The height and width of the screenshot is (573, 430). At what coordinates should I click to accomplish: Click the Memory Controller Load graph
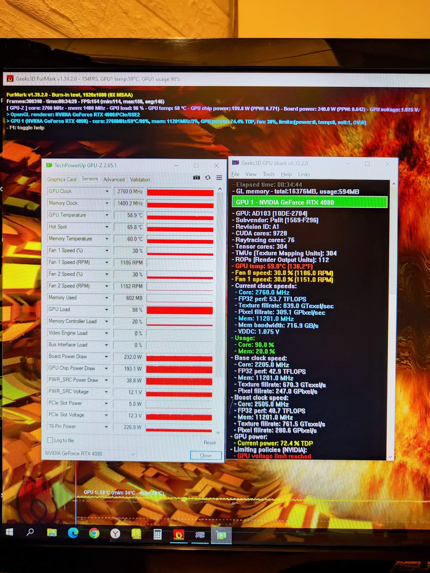click(179, 322)
